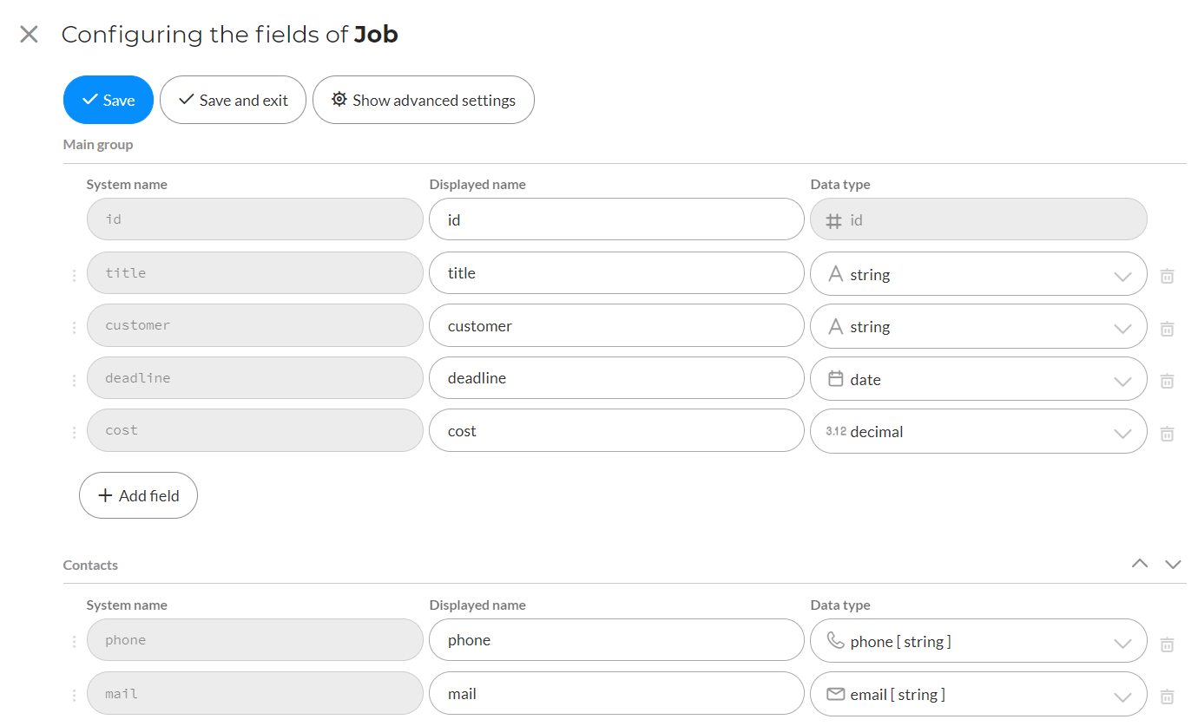This screenshot has height=726, width=1198.
Task: Click the blue Save button
Action: (x=109, y=100)
